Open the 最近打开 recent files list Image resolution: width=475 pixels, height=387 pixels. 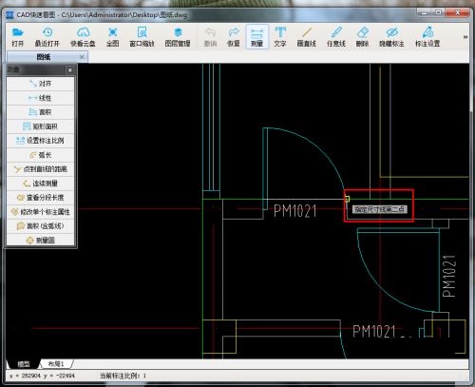[47, 37]
